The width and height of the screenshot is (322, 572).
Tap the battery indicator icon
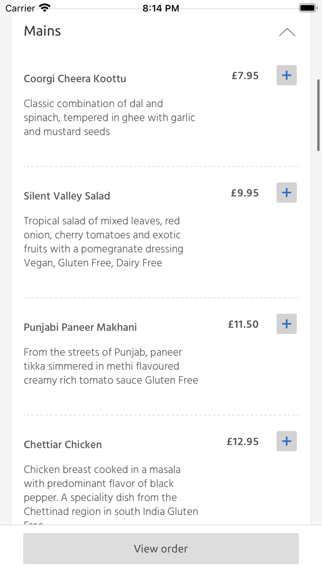(x=307, y=8)
